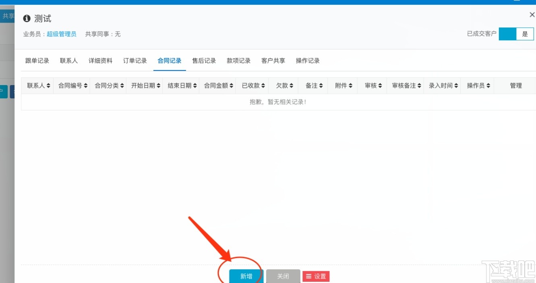Switch to the 联系人 tab

(68, 60)
